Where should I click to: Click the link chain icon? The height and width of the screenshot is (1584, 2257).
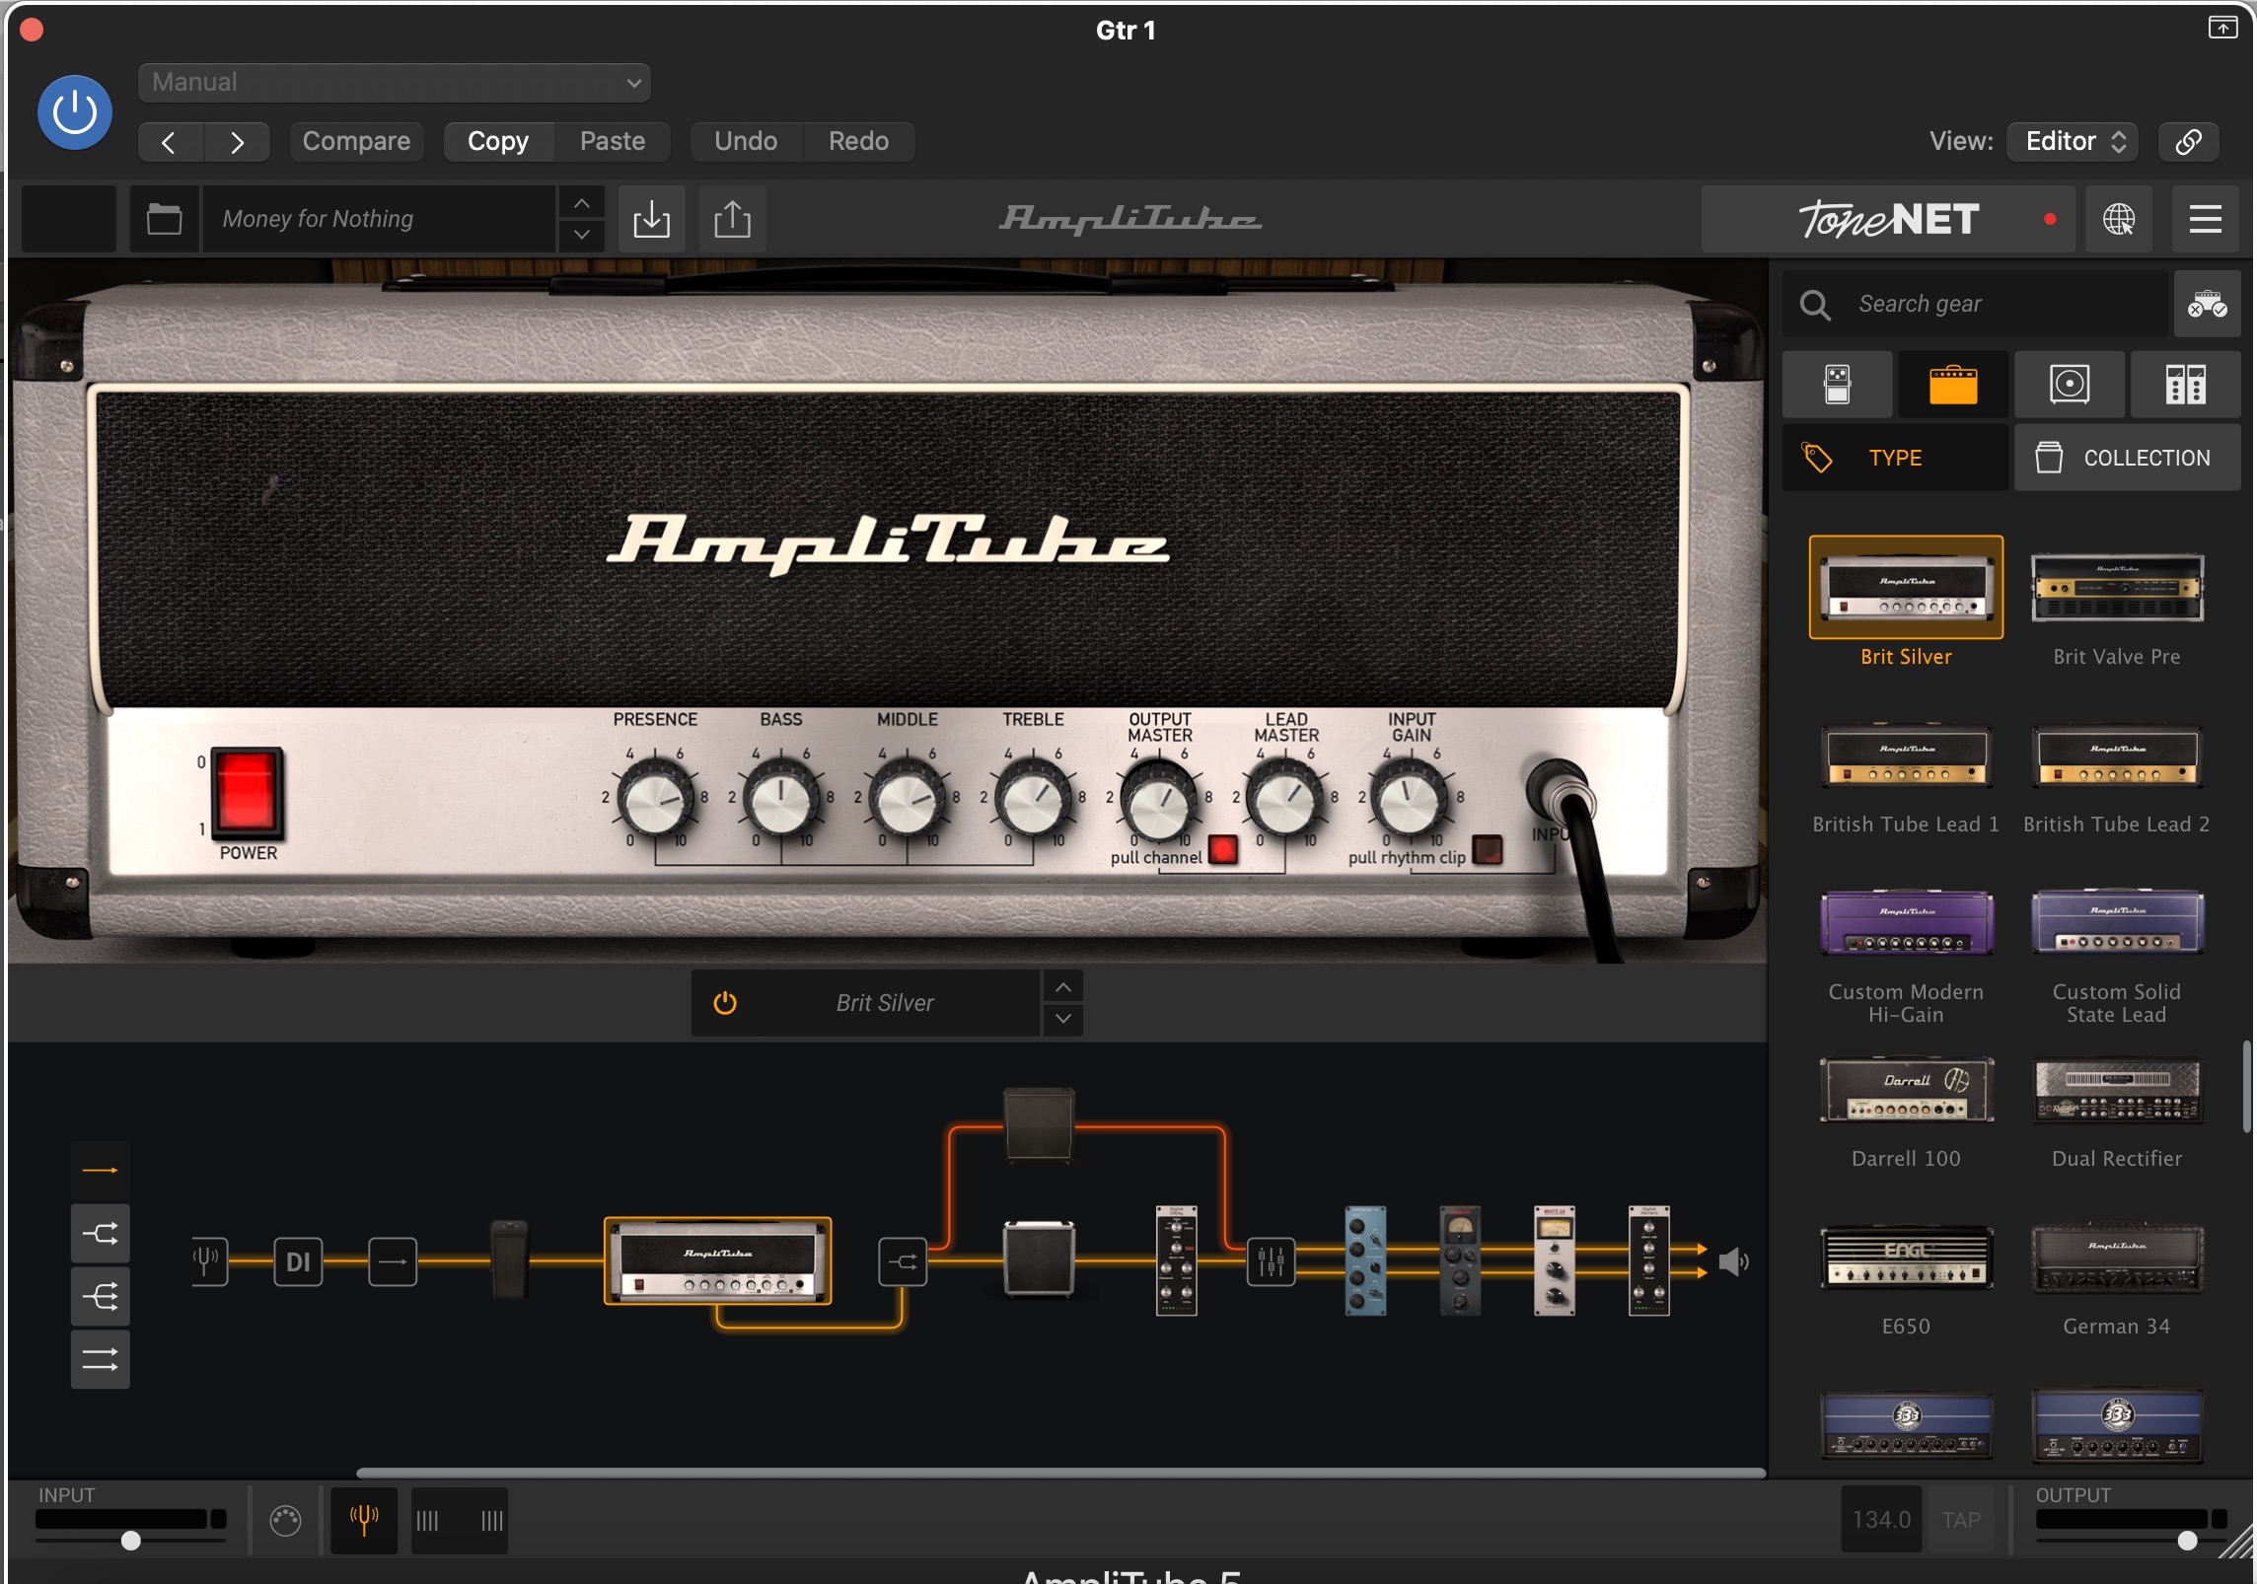2188,141
